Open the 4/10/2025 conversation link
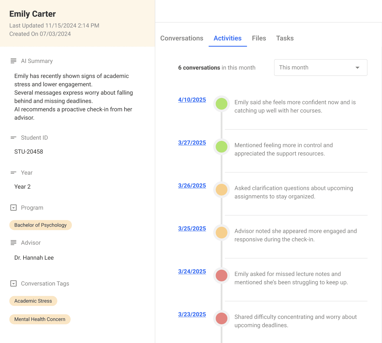Viewport: 382px width, 343px height. tap(192, 100)
